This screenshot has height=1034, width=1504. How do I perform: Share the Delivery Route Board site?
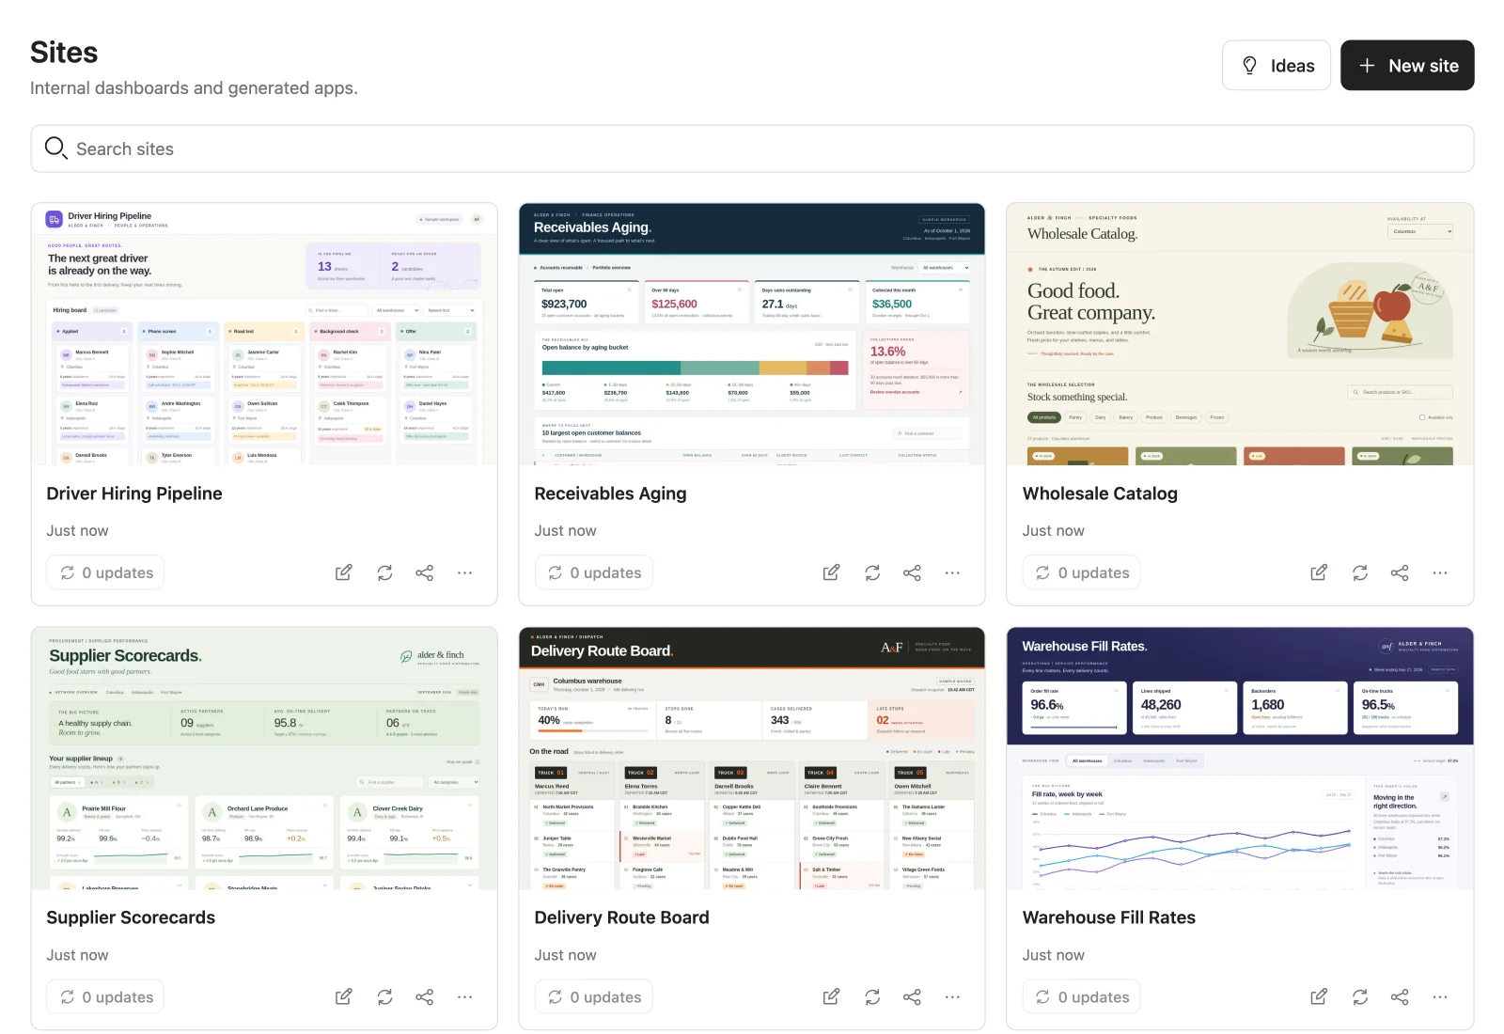(913, 996)
